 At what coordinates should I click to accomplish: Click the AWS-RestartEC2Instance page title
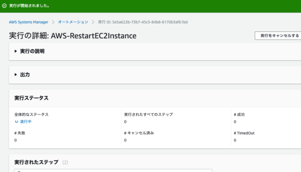(x=94, y=36)
